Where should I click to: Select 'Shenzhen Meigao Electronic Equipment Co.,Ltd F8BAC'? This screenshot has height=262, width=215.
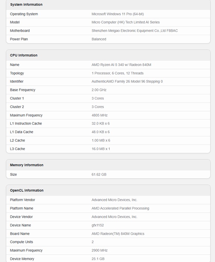tap(134, 31)
